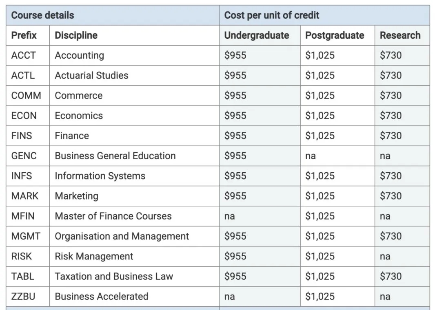
Task: Click the ACCT prefix cell
Action: pos(28,55)
